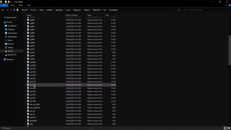Open Desktop in navigation pane
The image size is (231, 130).
pyautogui.click(x=11, y=30)
